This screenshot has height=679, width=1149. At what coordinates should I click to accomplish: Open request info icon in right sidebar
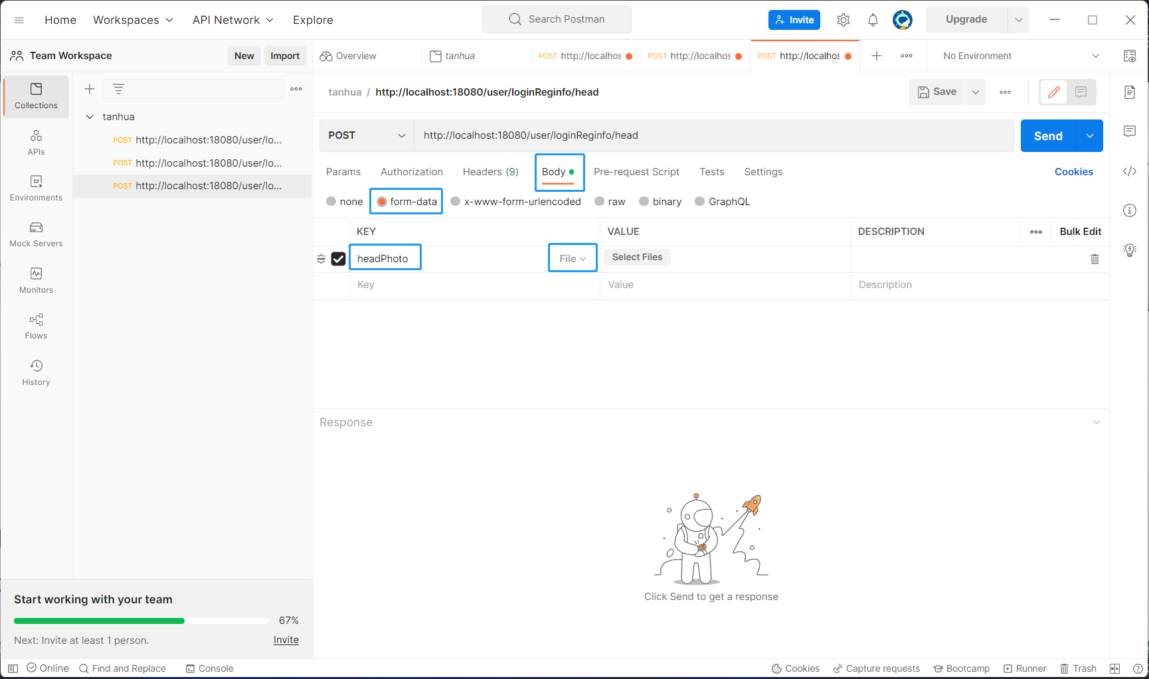1130,210
